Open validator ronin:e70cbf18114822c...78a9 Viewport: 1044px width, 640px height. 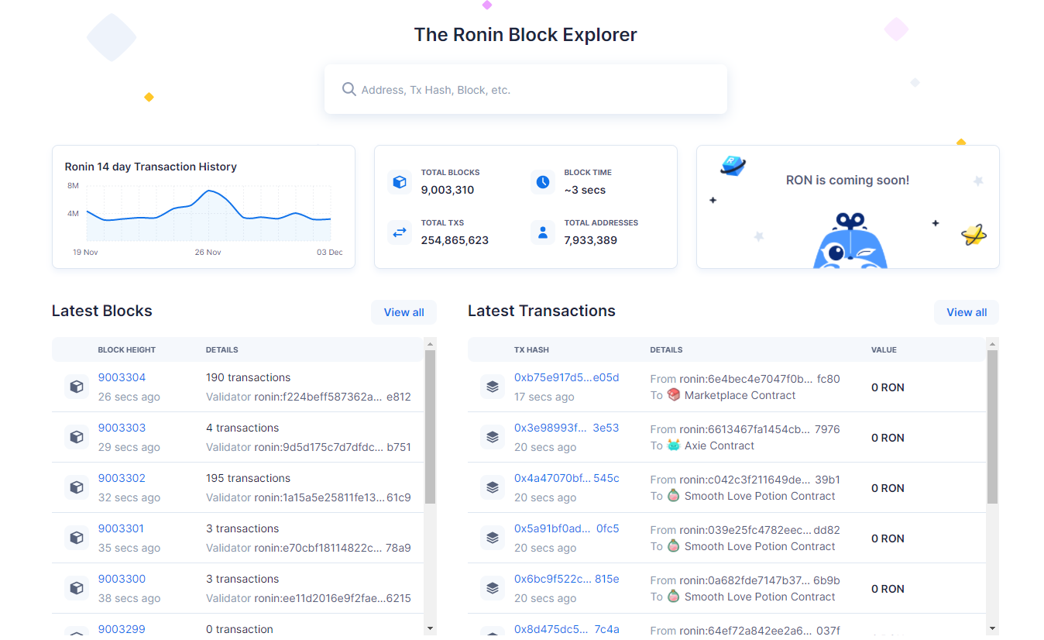(333, 548)
